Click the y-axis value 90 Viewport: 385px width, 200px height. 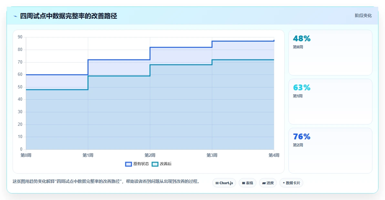click(x=20, y=37)
